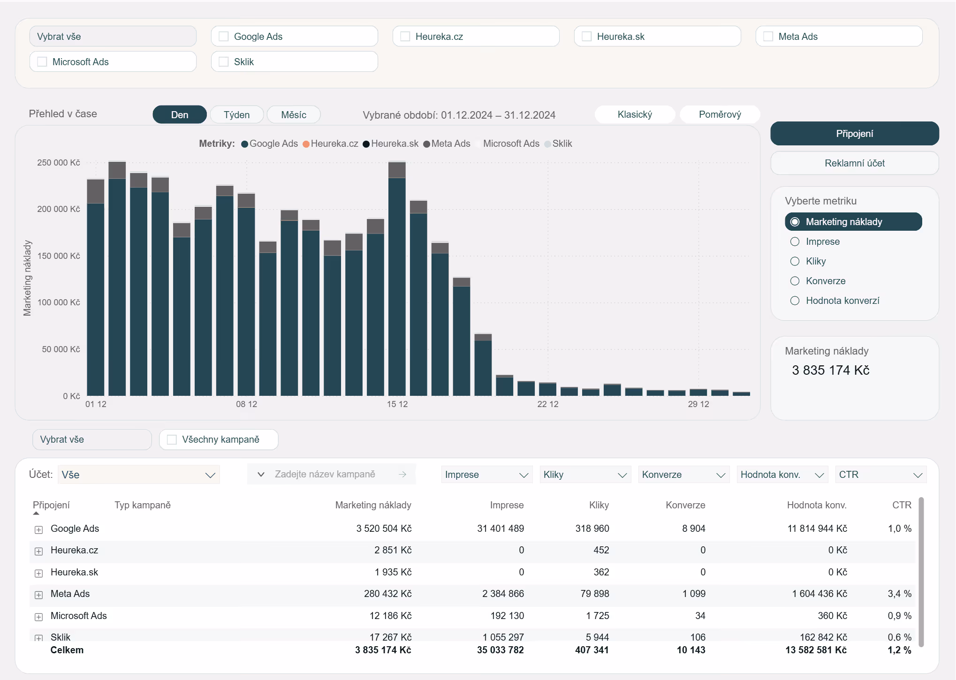Sort table by Imprese column header
This screenshot has width=956, height=680.
[507, 505]
